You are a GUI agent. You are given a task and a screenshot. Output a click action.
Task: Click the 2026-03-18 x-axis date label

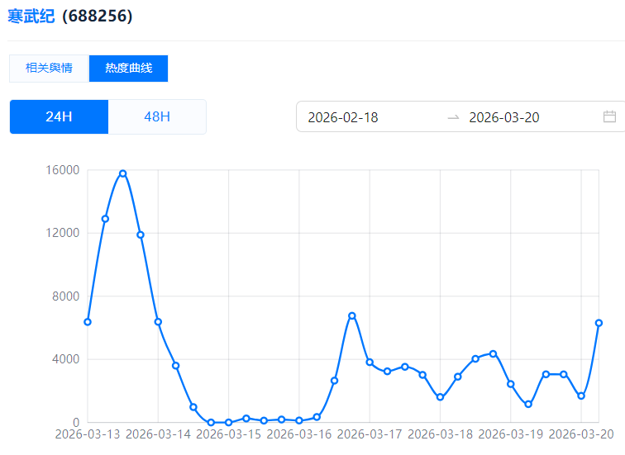pos(441,434)
